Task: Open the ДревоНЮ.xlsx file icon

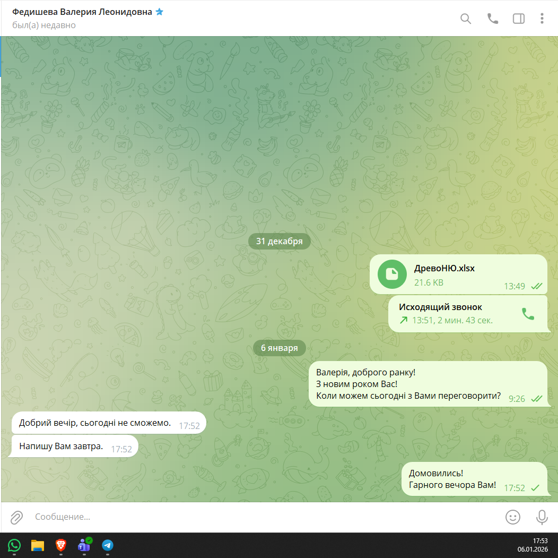Action: 392,274
